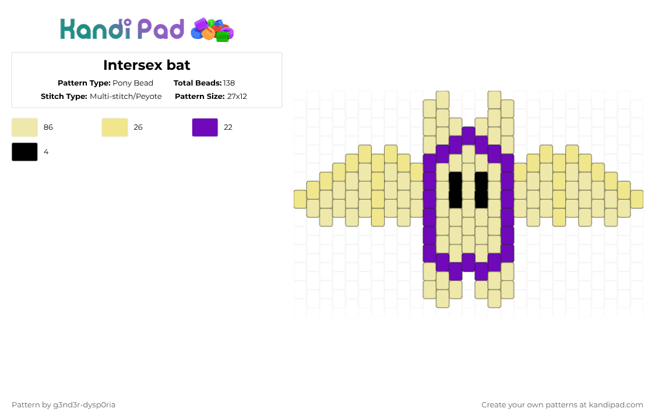Click the Total Beads: 138 text
This screenshot has height=419, width=655.
[205, 83]
